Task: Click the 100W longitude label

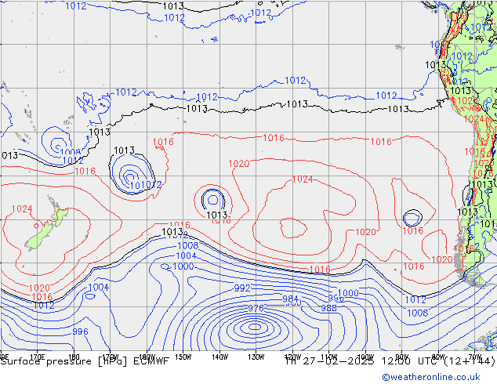Action: click(365, 357)
